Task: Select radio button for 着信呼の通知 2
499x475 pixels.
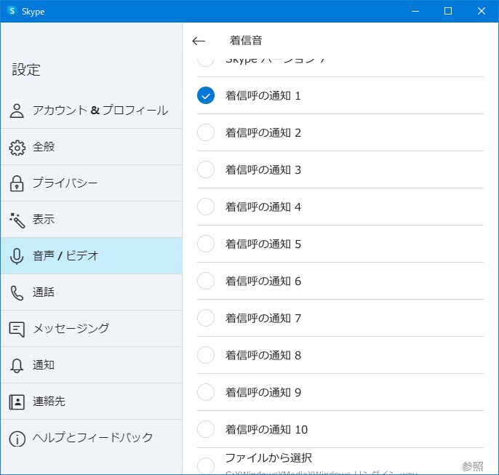Action: coord(206,132)
